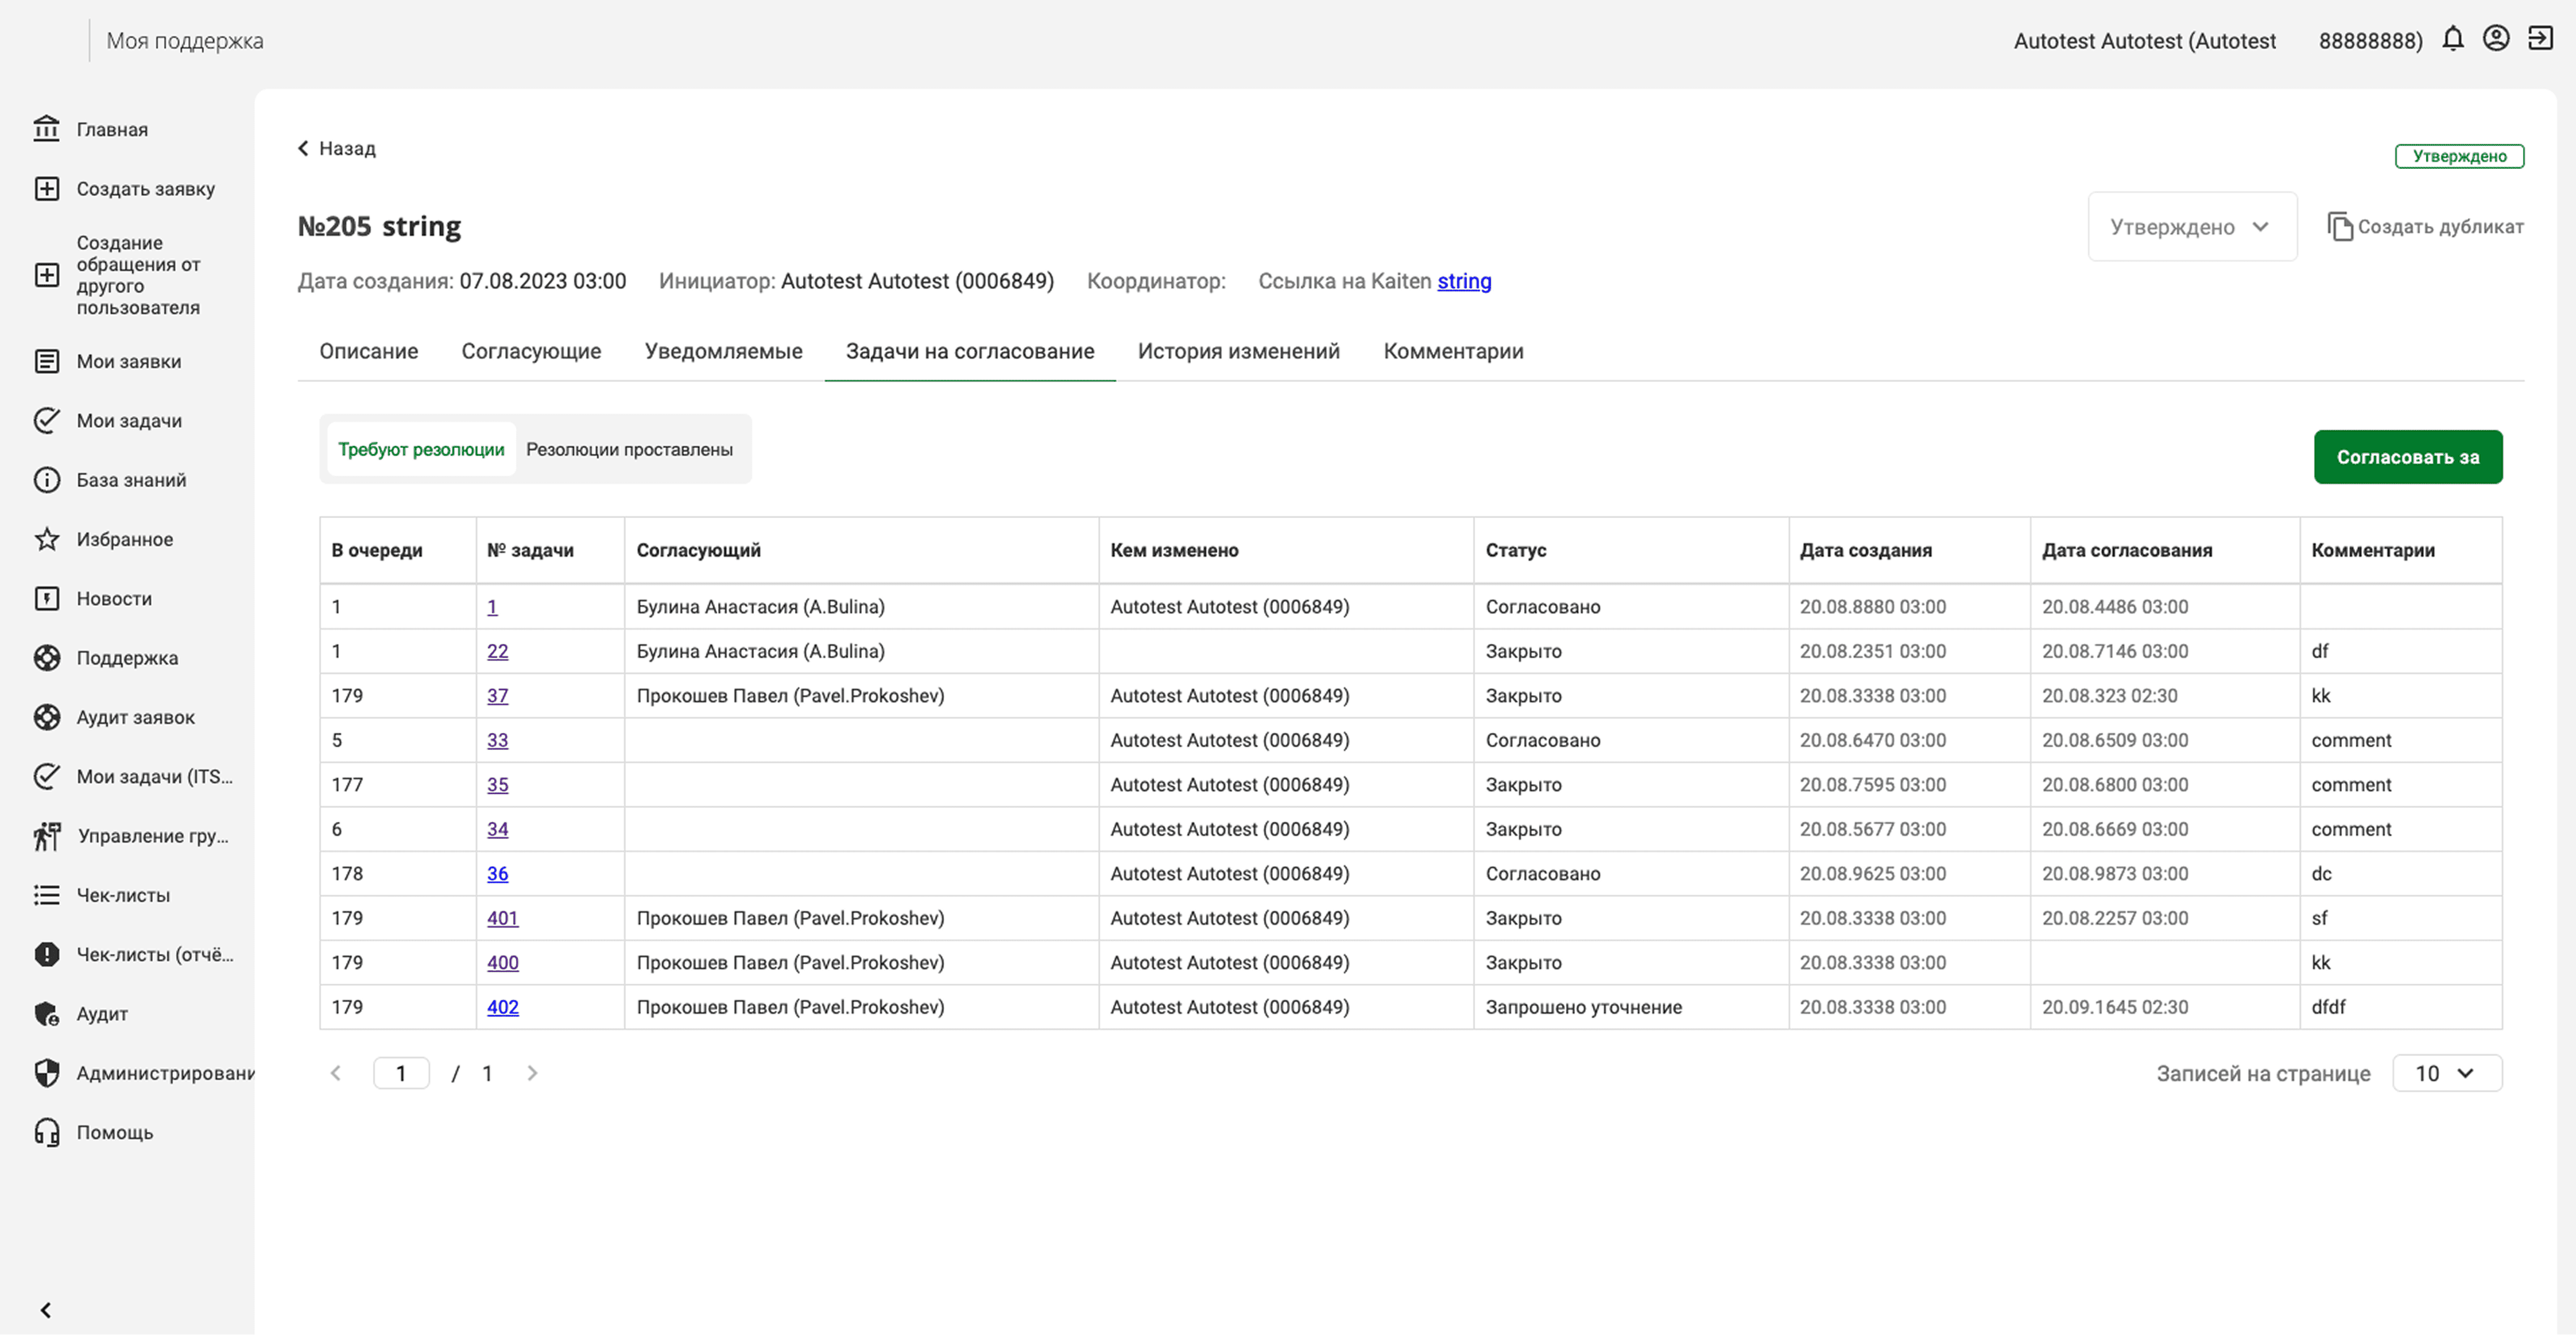The height and width of the screenshot is (1335, 2576).
Task: Open Главная bank icon in sidebar
Action: 47,129
